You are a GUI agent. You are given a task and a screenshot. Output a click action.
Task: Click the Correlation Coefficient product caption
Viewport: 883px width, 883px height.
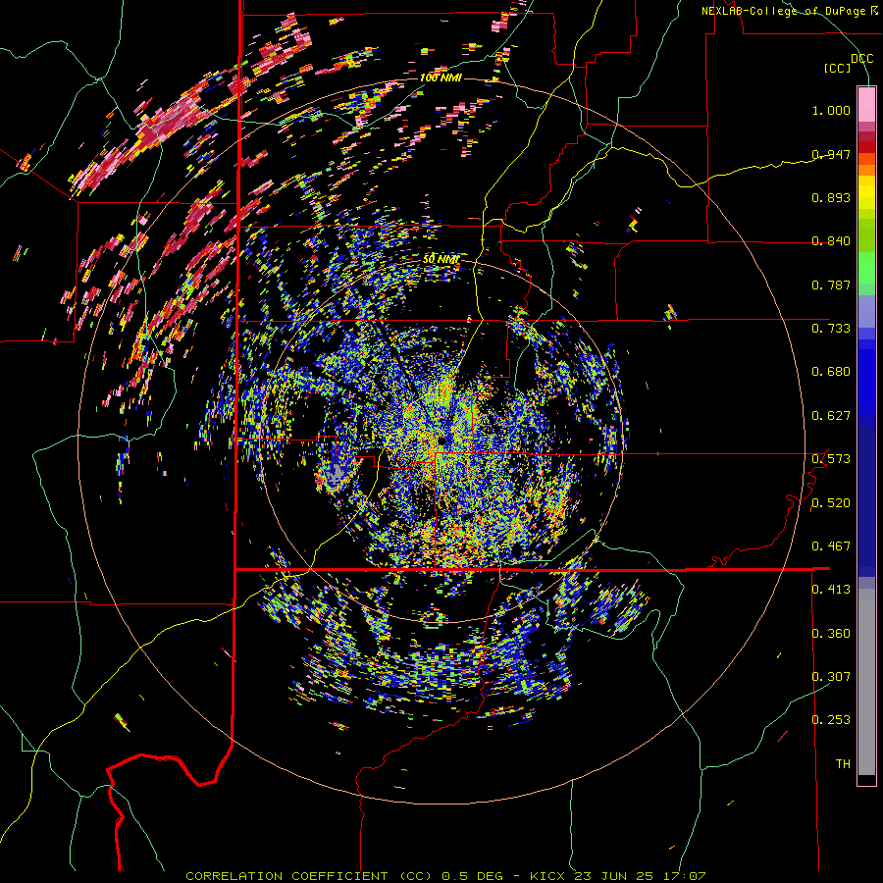click(445, 876)
